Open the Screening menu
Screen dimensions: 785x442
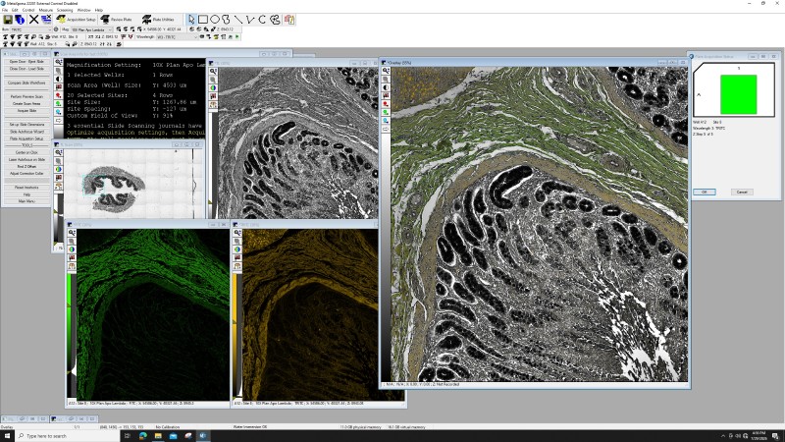pyautogui.click(x=65, y=10)
